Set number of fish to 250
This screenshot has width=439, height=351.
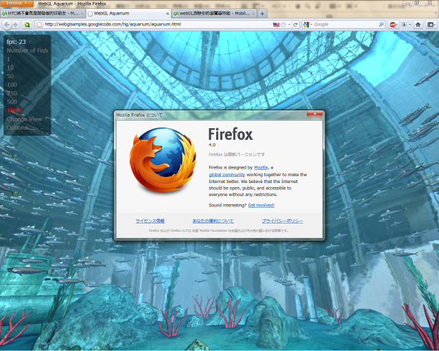(12, 93)
